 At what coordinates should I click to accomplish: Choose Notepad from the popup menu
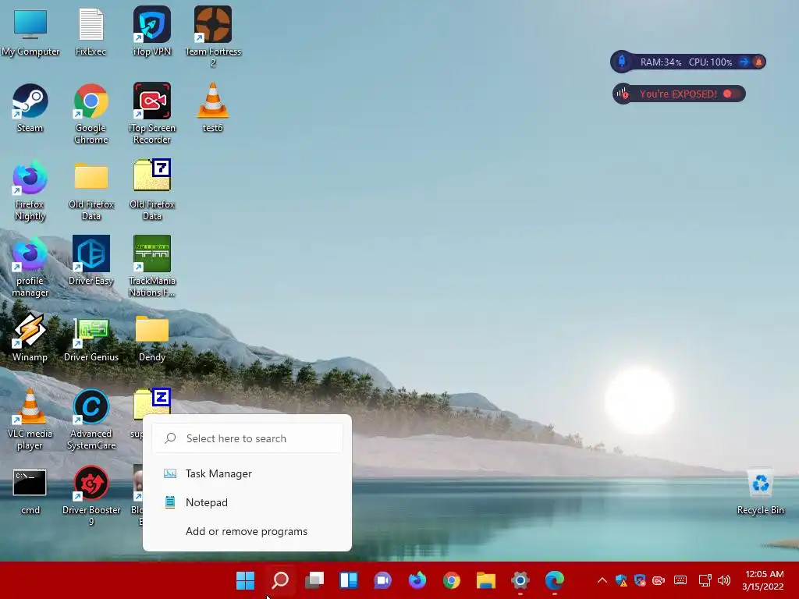tap(247, 502)
